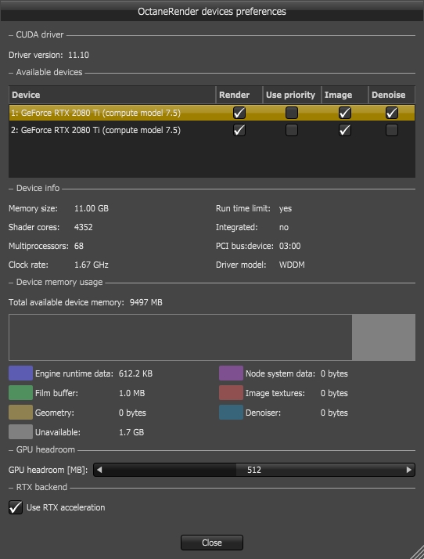Screen dimensions: 424x559
Task: Click the resize grip at window corner
Action: [417, 552]
